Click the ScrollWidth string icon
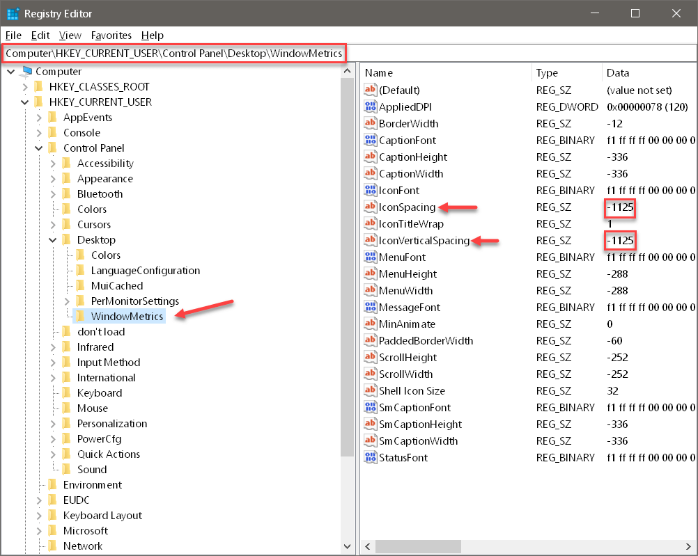Screen dimensions: 698x556 tap(370, 374)
